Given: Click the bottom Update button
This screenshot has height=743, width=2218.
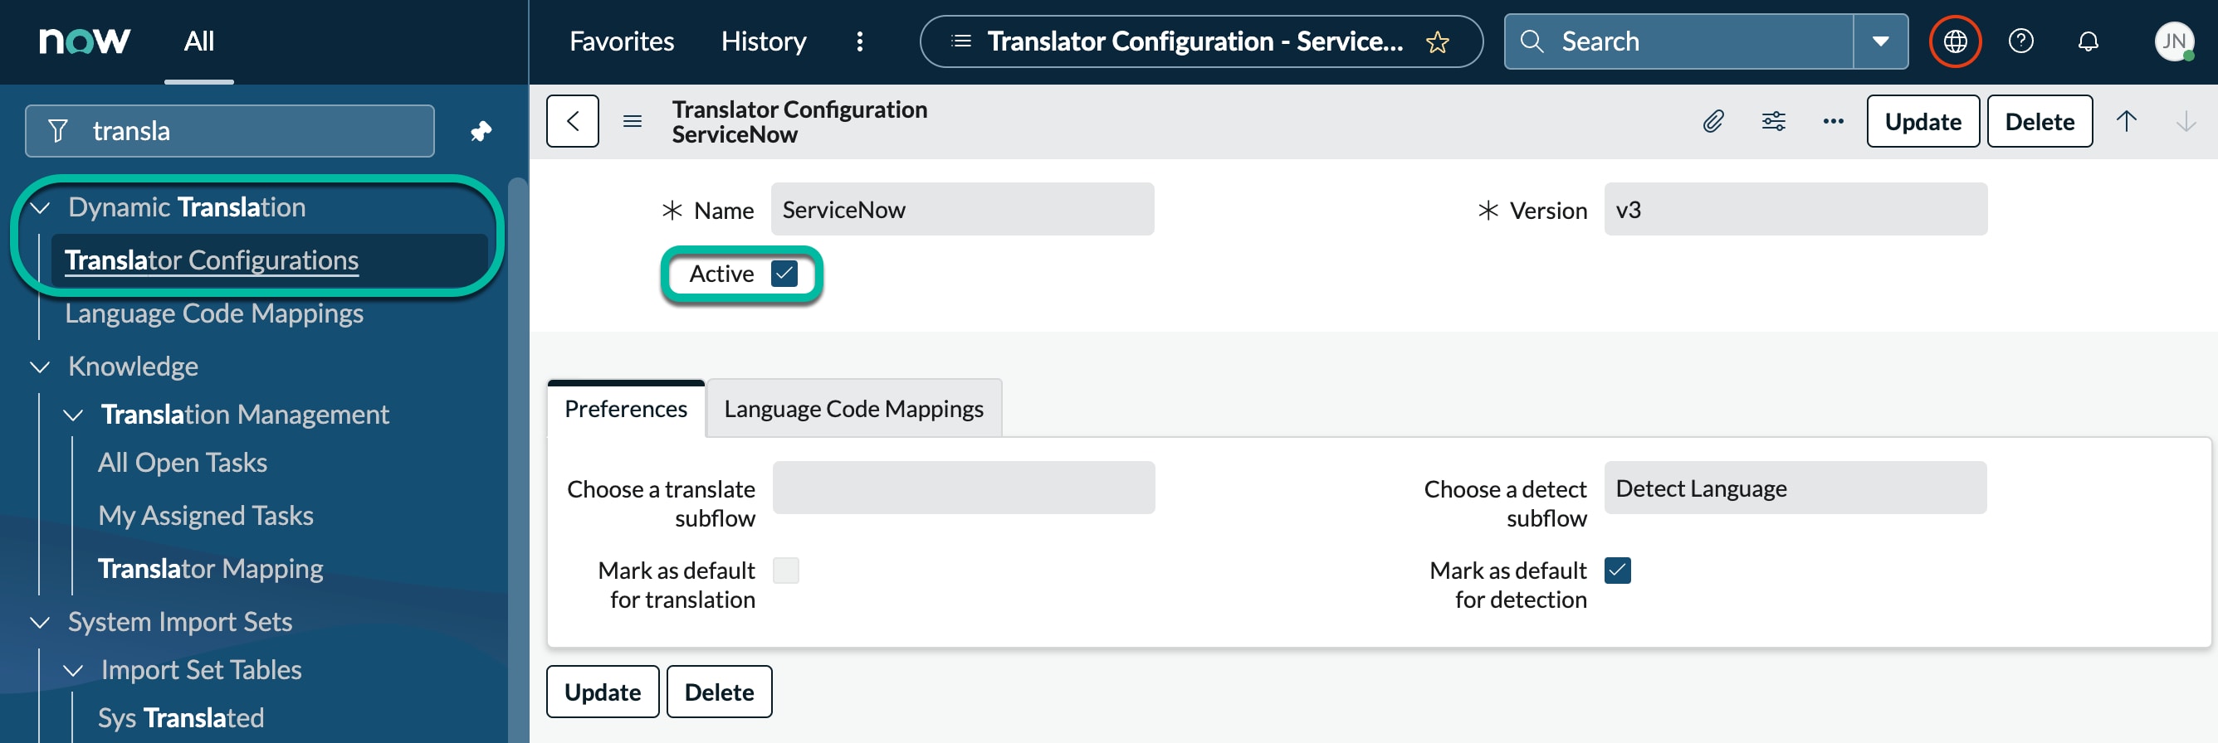Looking at the screenshot, I should click(603, 692).
